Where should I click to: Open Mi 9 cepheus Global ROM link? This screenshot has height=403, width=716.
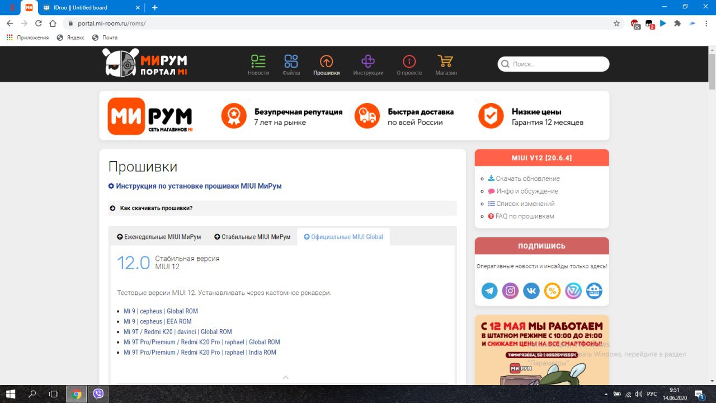161,311
